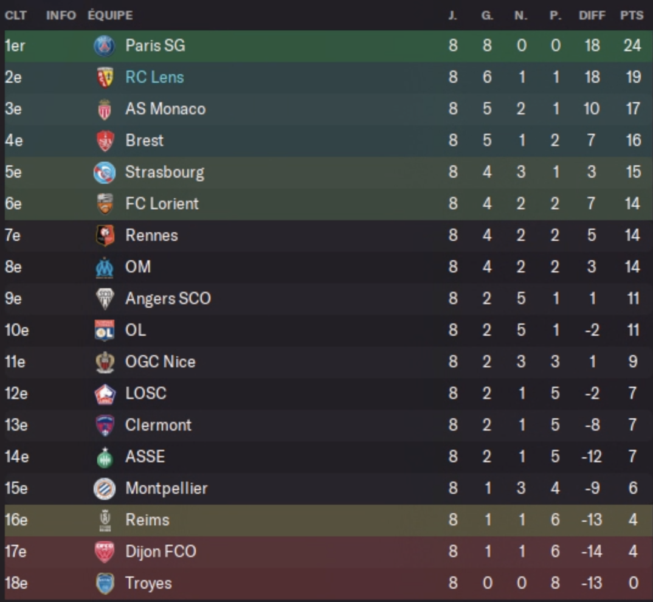Image resolution: width=653 pixels, height=602 pixels.
Task: Click the OGC Nice crest
Action: (x=105, y=362)
